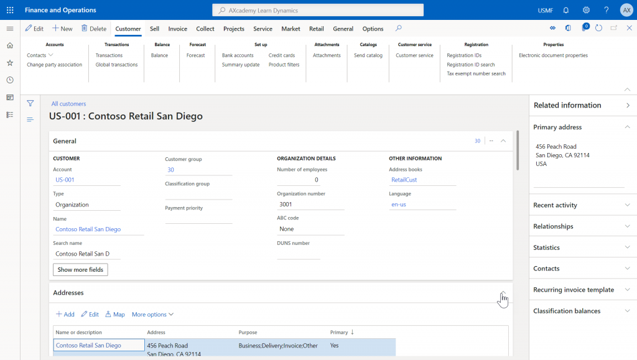Click the Search name field
Viewport: 637px width, 360px height.
(x=87, y=254)
